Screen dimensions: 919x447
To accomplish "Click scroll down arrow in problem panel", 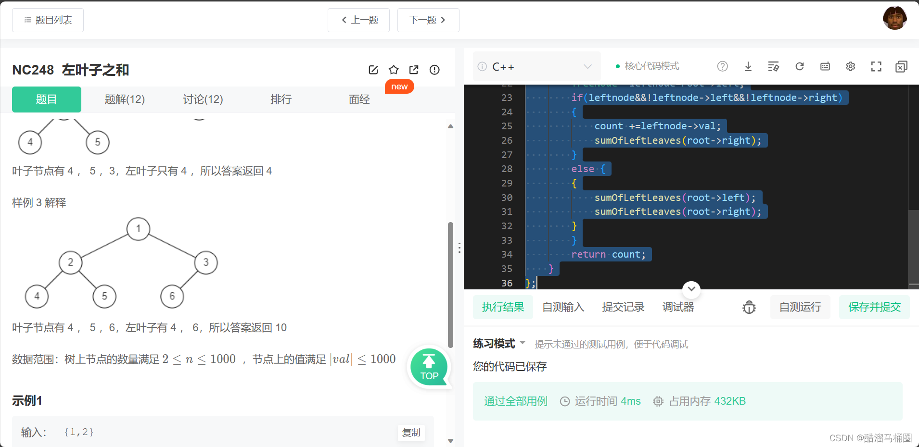I will tap(450, 441).
